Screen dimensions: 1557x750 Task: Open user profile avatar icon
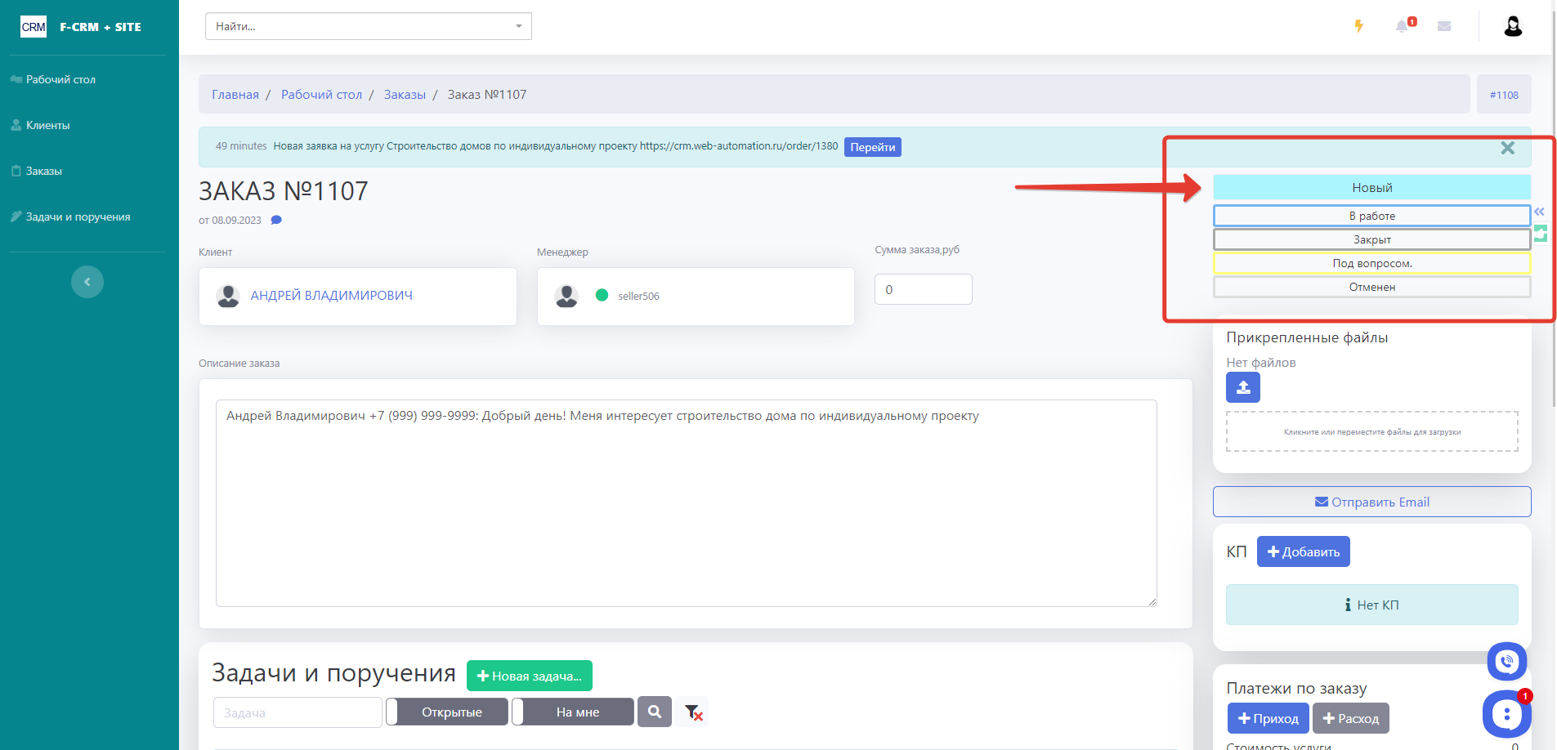1513,26
